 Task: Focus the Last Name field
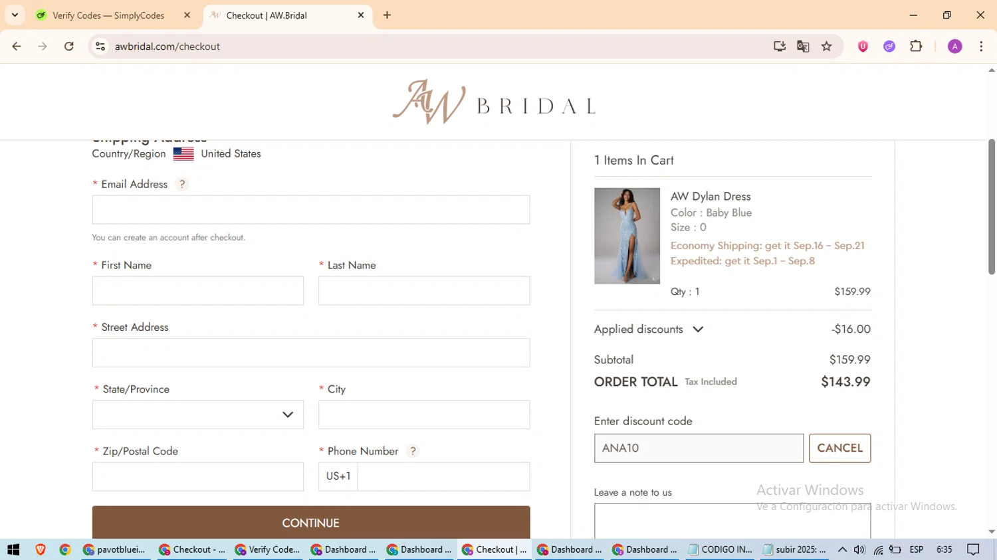[x=424, y=291]
